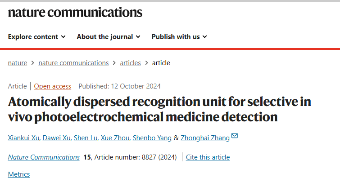Click the chevron next to Explore content
Screen dimensions: 340x191
[x=63, y=37]
